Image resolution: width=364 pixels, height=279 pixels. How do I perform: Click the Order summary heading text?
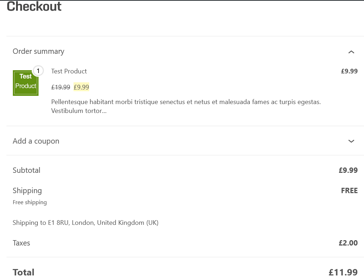pos(39,51)
